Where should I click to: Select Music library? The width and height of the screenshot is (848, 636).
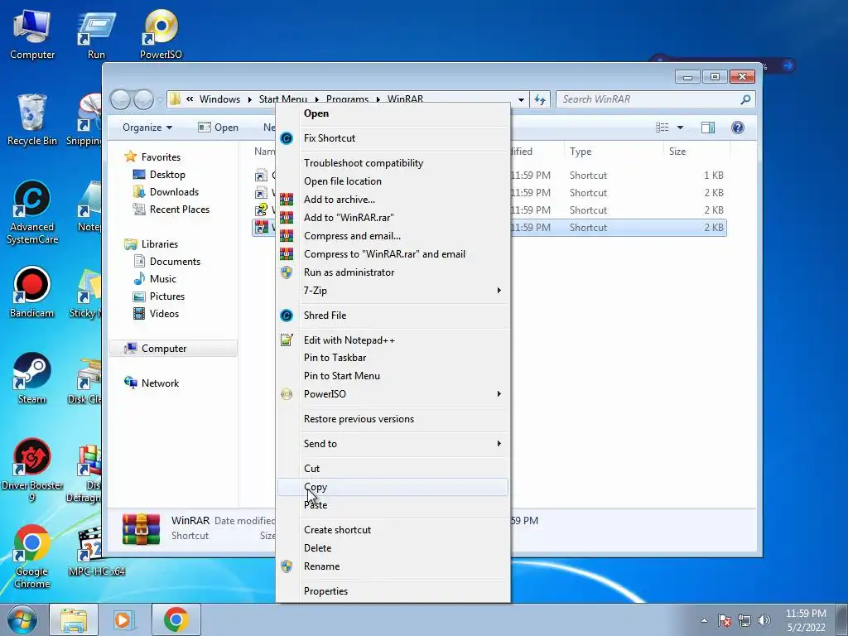point(155,278)
